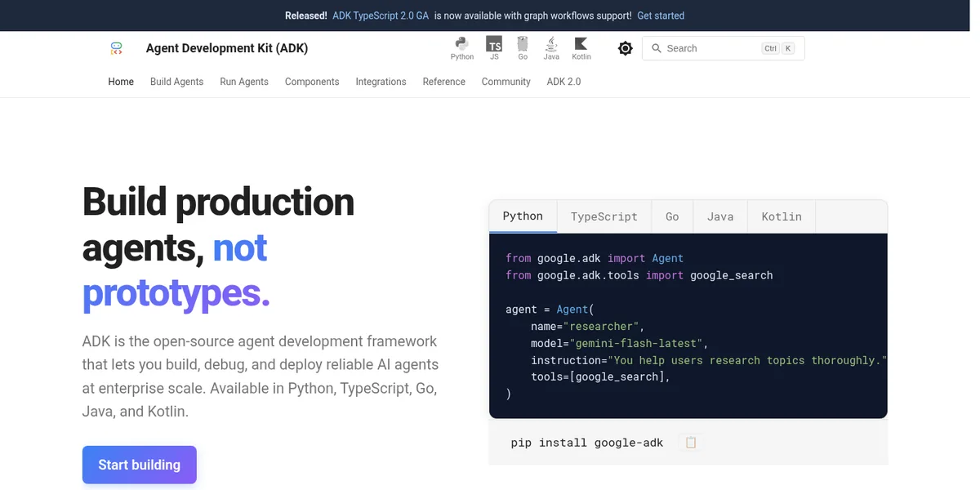Switch to the Kotlin code tab
980x490 pixels.
coord(782,216)
